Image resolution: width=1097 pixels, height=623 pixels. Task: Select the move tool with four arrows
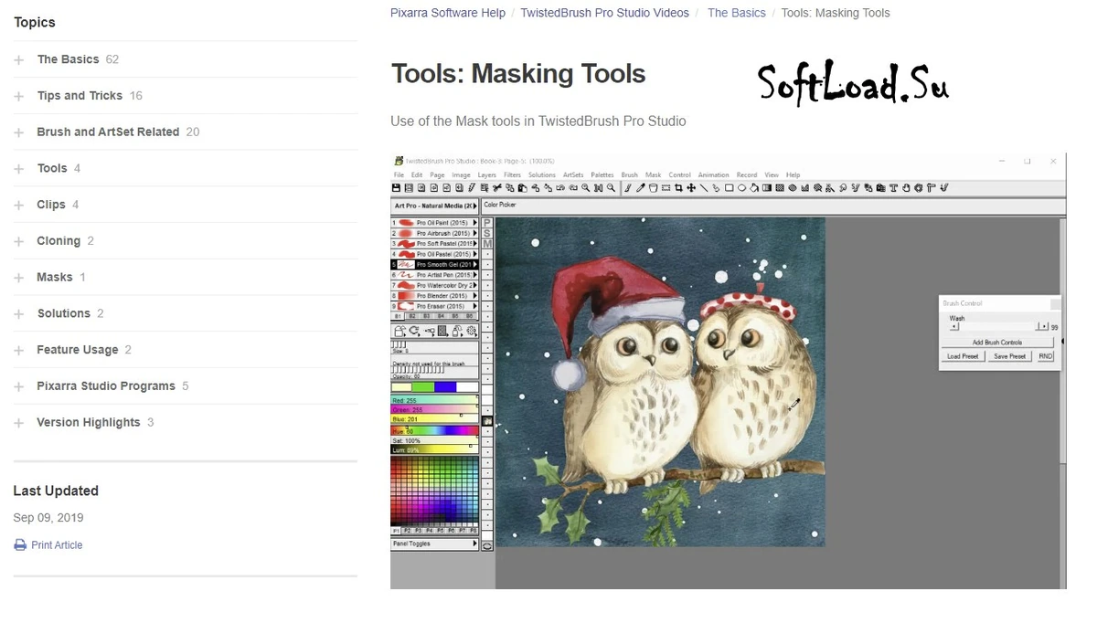[690, 187]
